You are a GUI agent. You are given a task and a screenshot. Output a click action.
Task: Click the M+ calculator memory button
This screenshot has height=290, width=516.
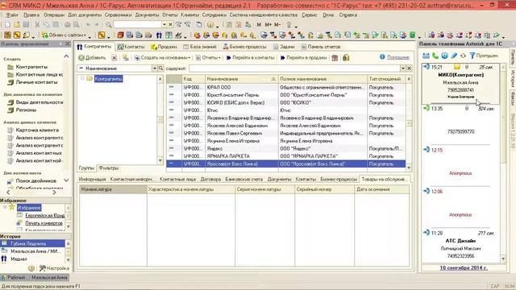point(268,25)
